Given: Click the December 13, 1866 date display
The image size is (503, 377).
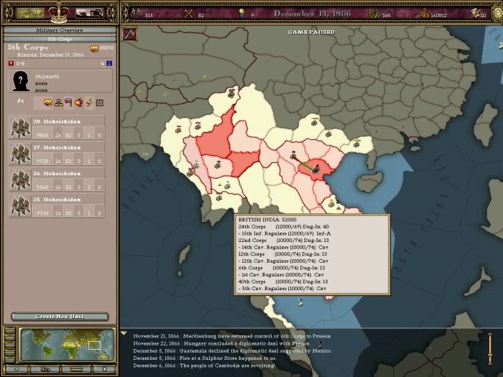Looking at the screenshot, I should coord(312,14).
